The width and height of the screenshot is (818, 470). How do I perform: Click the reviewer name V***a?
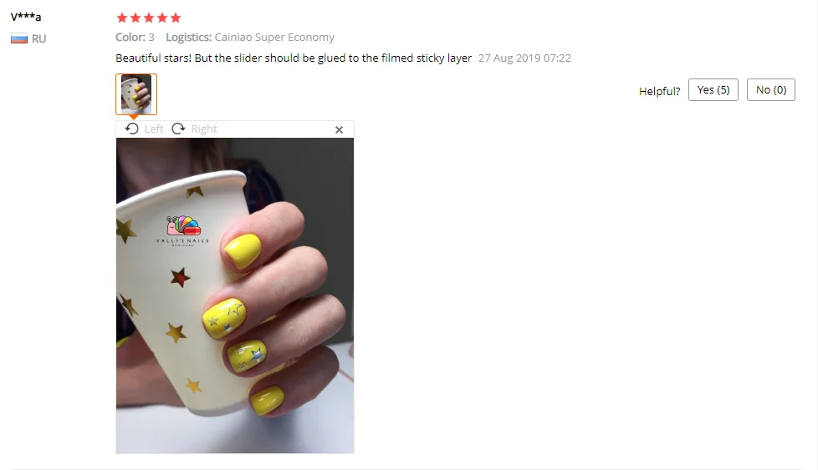tap(26, 17)
